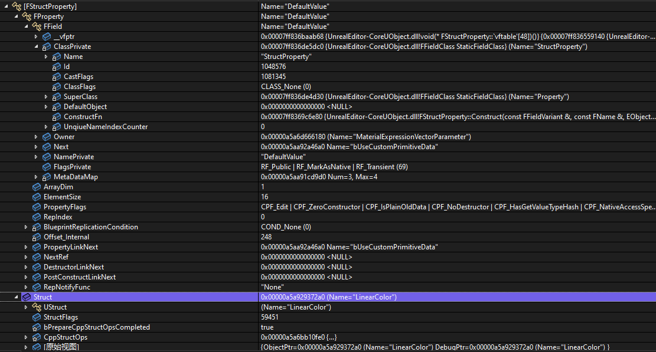656x352 pixels.
Task: Expand the CppStructOps node
Action: 26,337
